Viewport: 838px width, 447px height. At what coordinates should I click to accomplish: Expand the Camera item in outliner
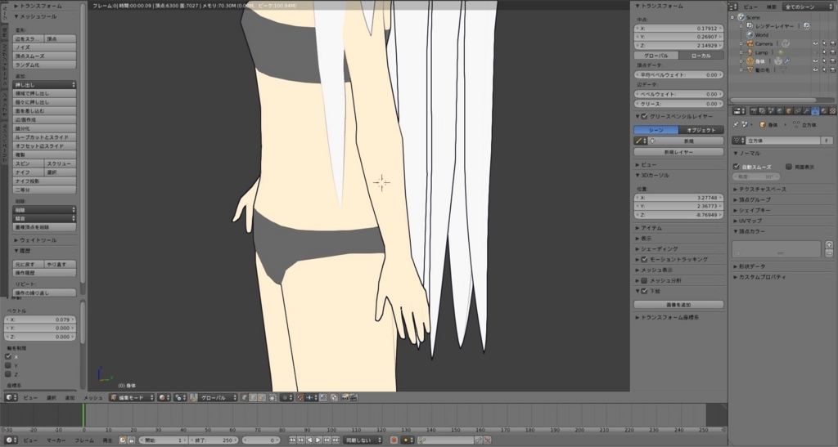pos(741,44)
